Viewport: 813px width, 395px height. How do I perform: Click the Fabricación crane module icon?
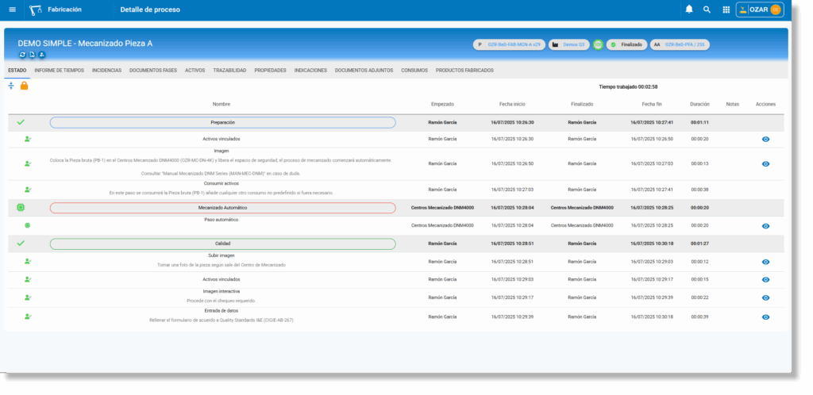(x=35, y=10)
